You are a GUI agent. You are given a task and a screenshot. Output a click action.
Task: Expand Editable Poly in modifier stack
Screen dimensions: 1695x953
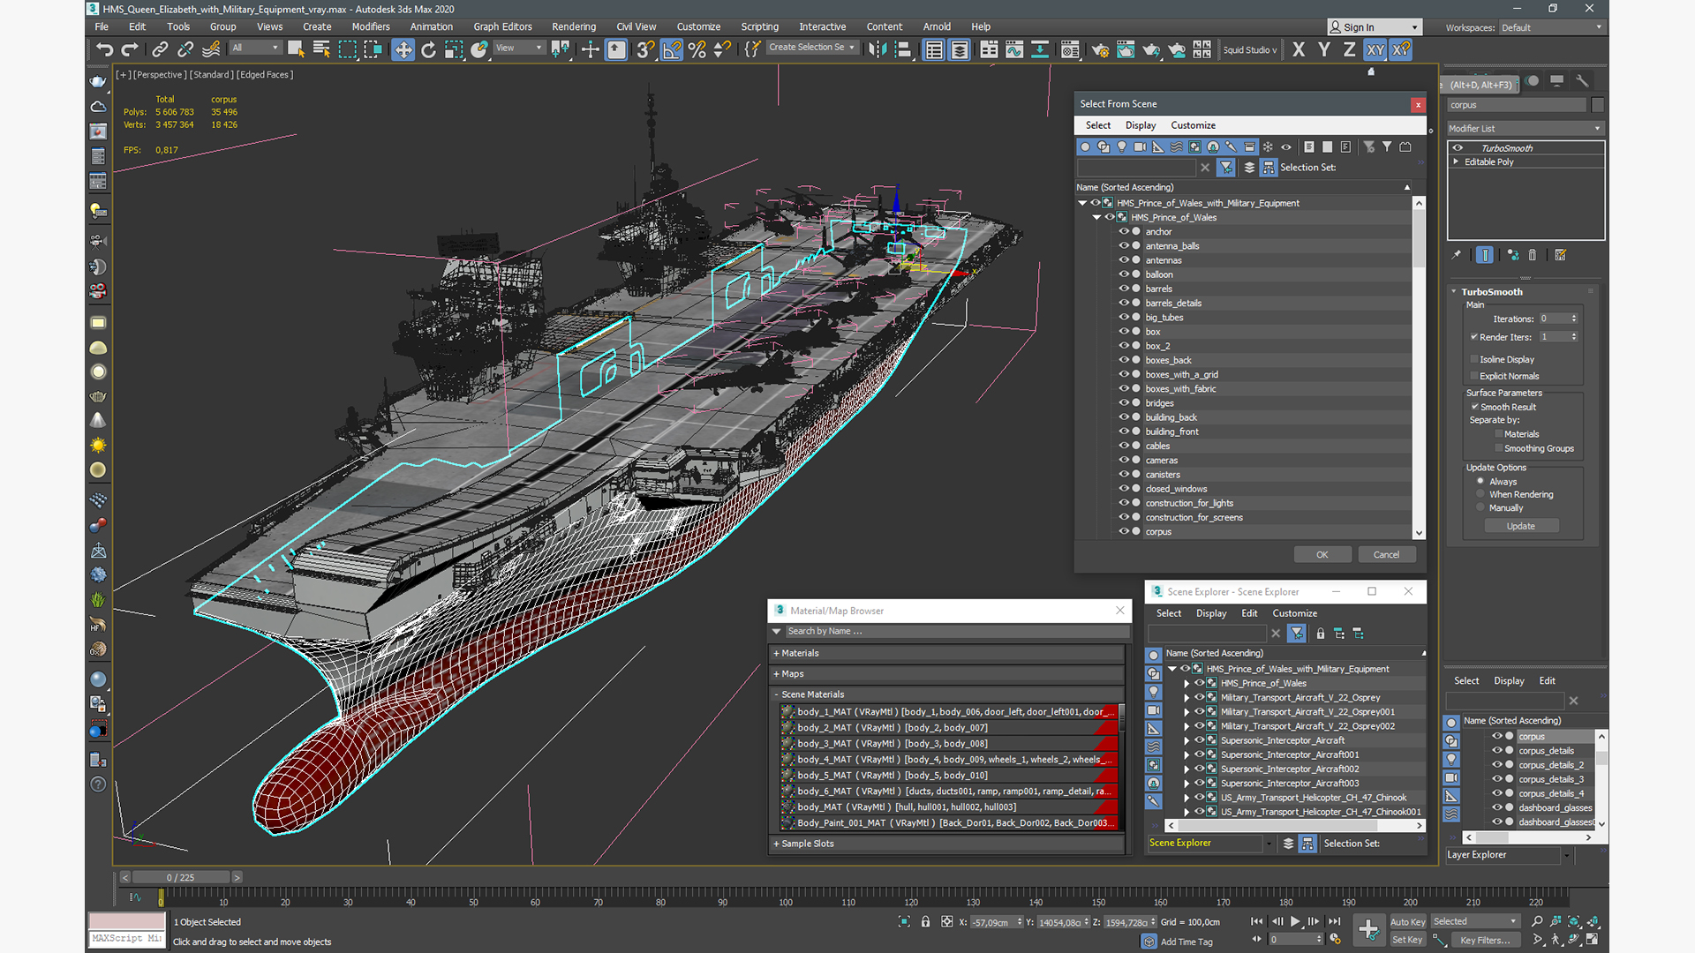pos(1456,161)
